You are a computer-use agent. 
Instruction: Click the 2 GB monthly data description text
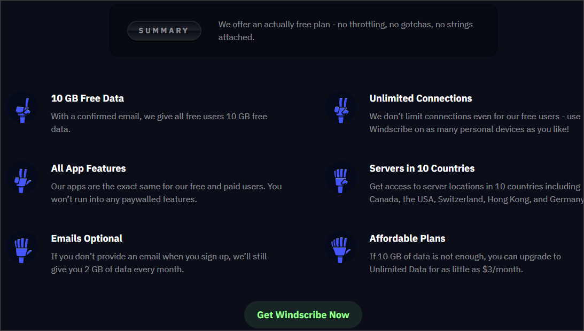pos(160,263)
